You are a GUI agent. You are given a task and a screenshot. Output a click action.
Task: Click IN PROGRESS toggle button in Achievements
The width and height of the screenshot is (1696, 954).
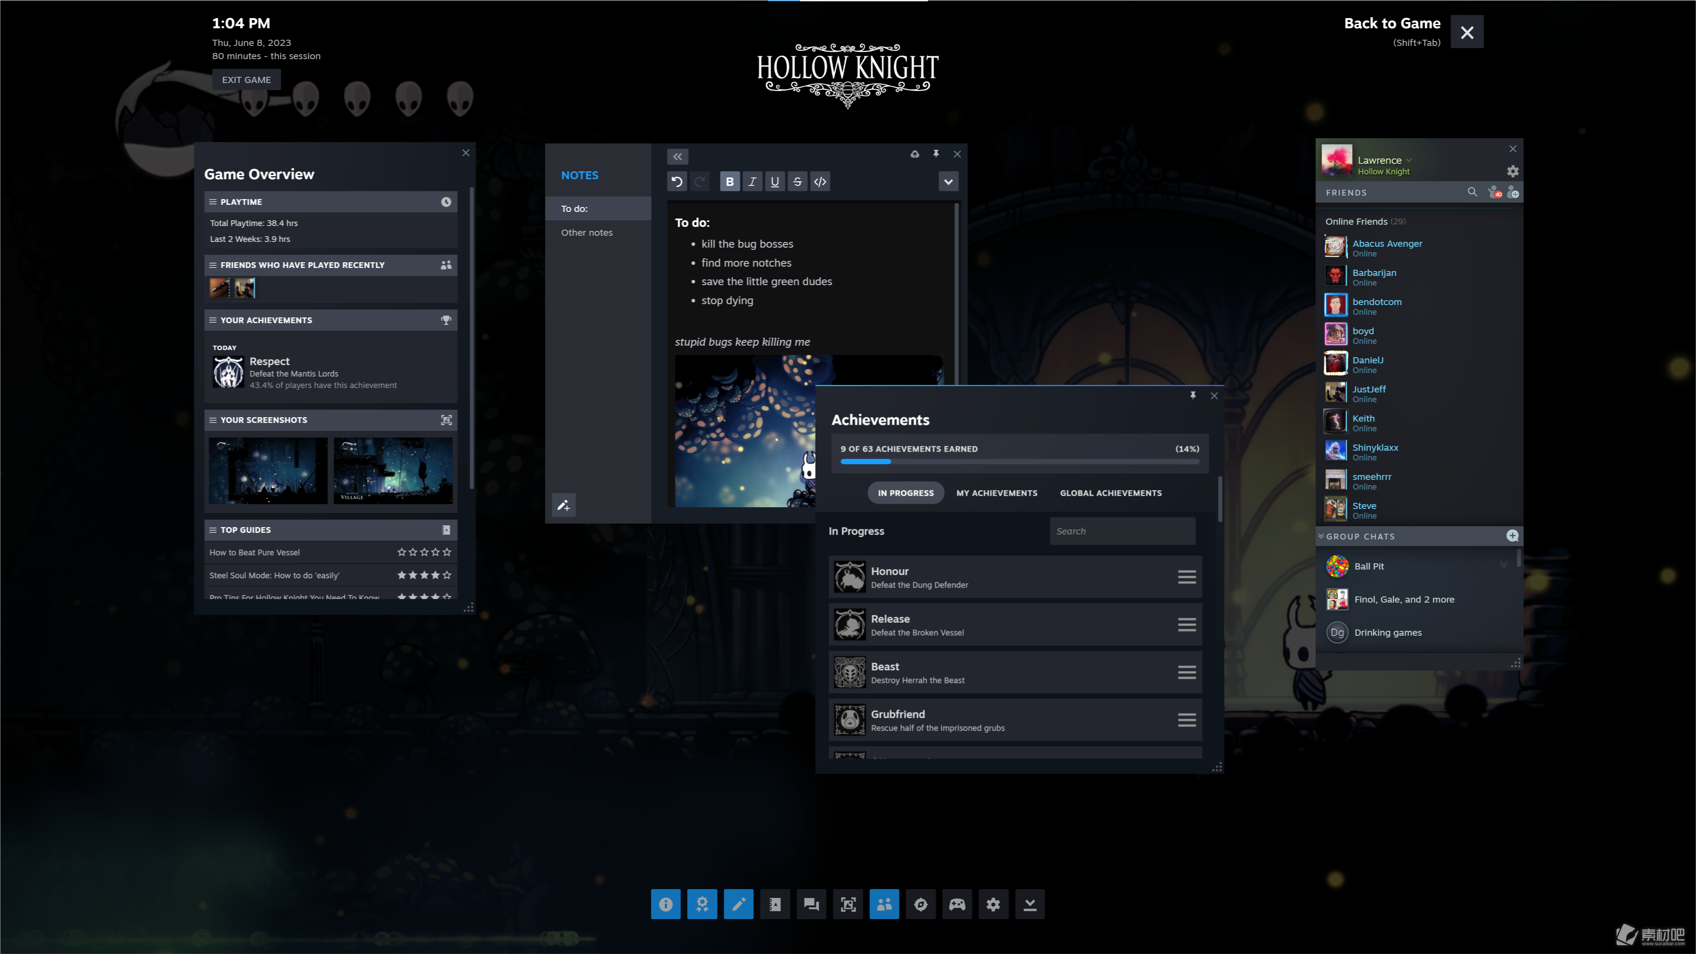tap(906, 491)
